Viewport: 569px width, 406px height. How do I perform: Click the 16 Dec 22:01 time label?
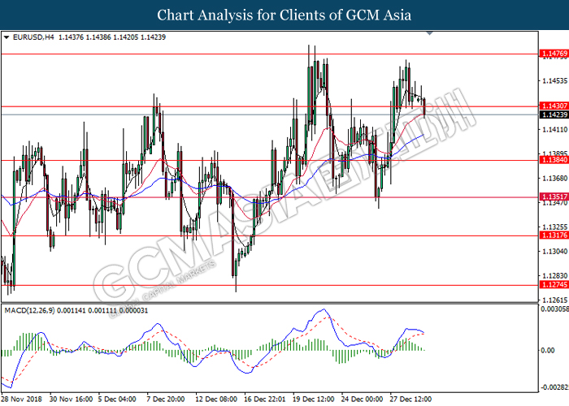click(x=264, y=400)
